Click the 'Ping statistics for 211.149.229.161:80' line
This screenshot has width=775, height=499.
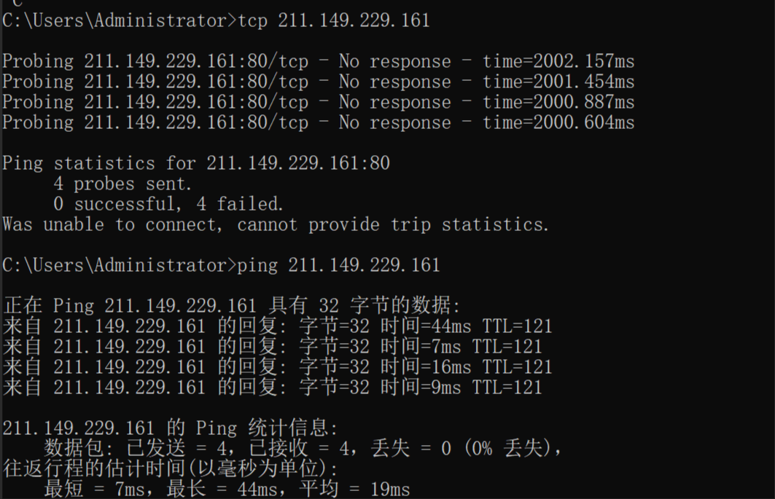196,163
